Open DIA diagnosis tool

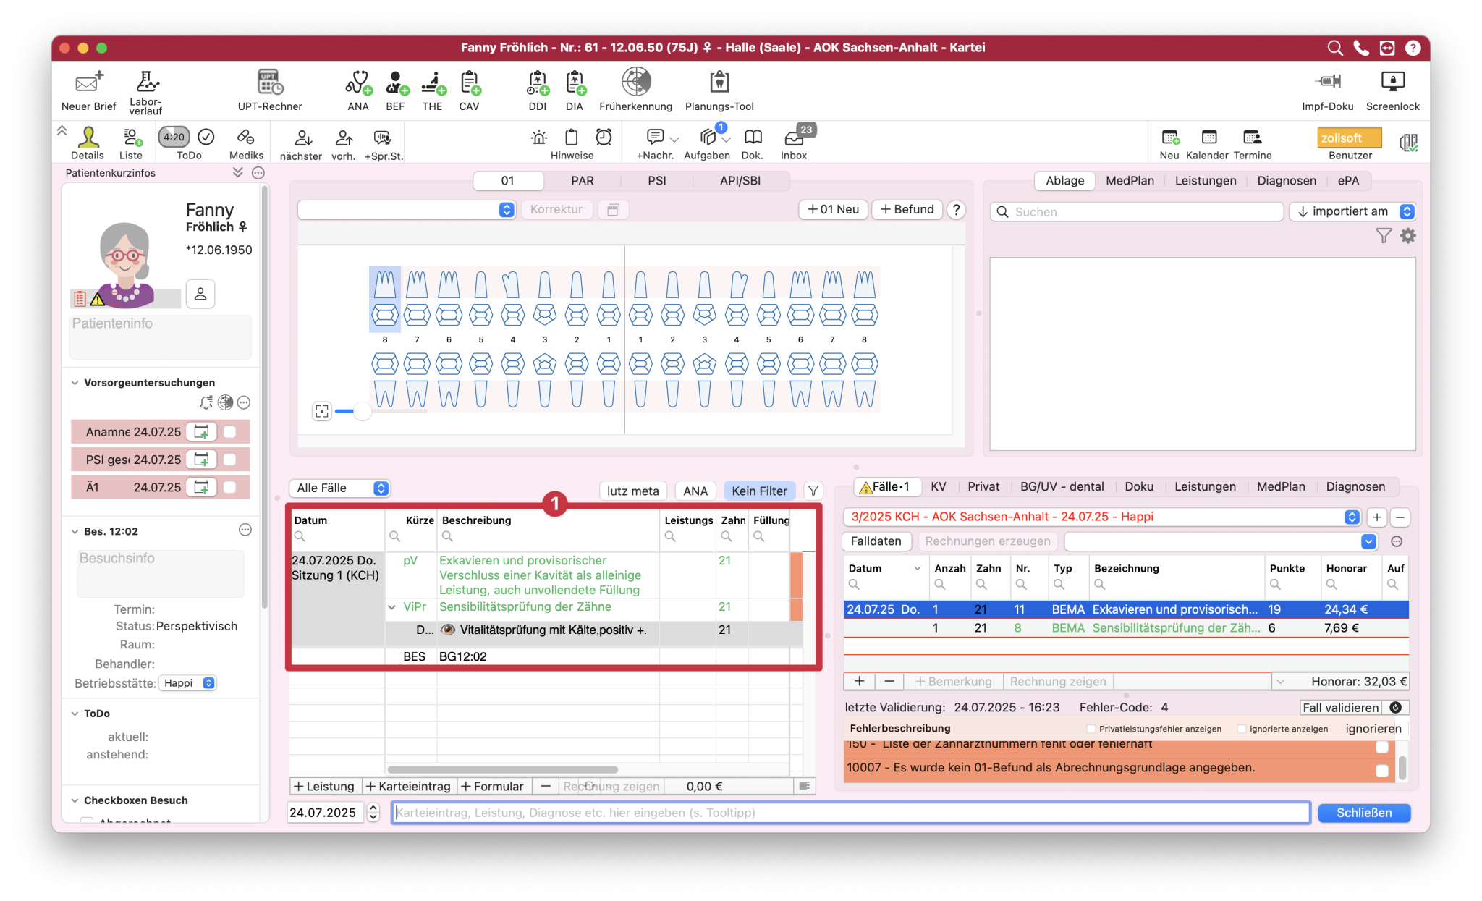(x=575, y=90)
